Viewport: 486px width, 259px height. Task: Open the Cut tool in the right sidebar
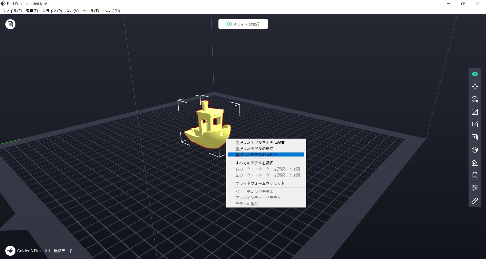coord(475,124)
